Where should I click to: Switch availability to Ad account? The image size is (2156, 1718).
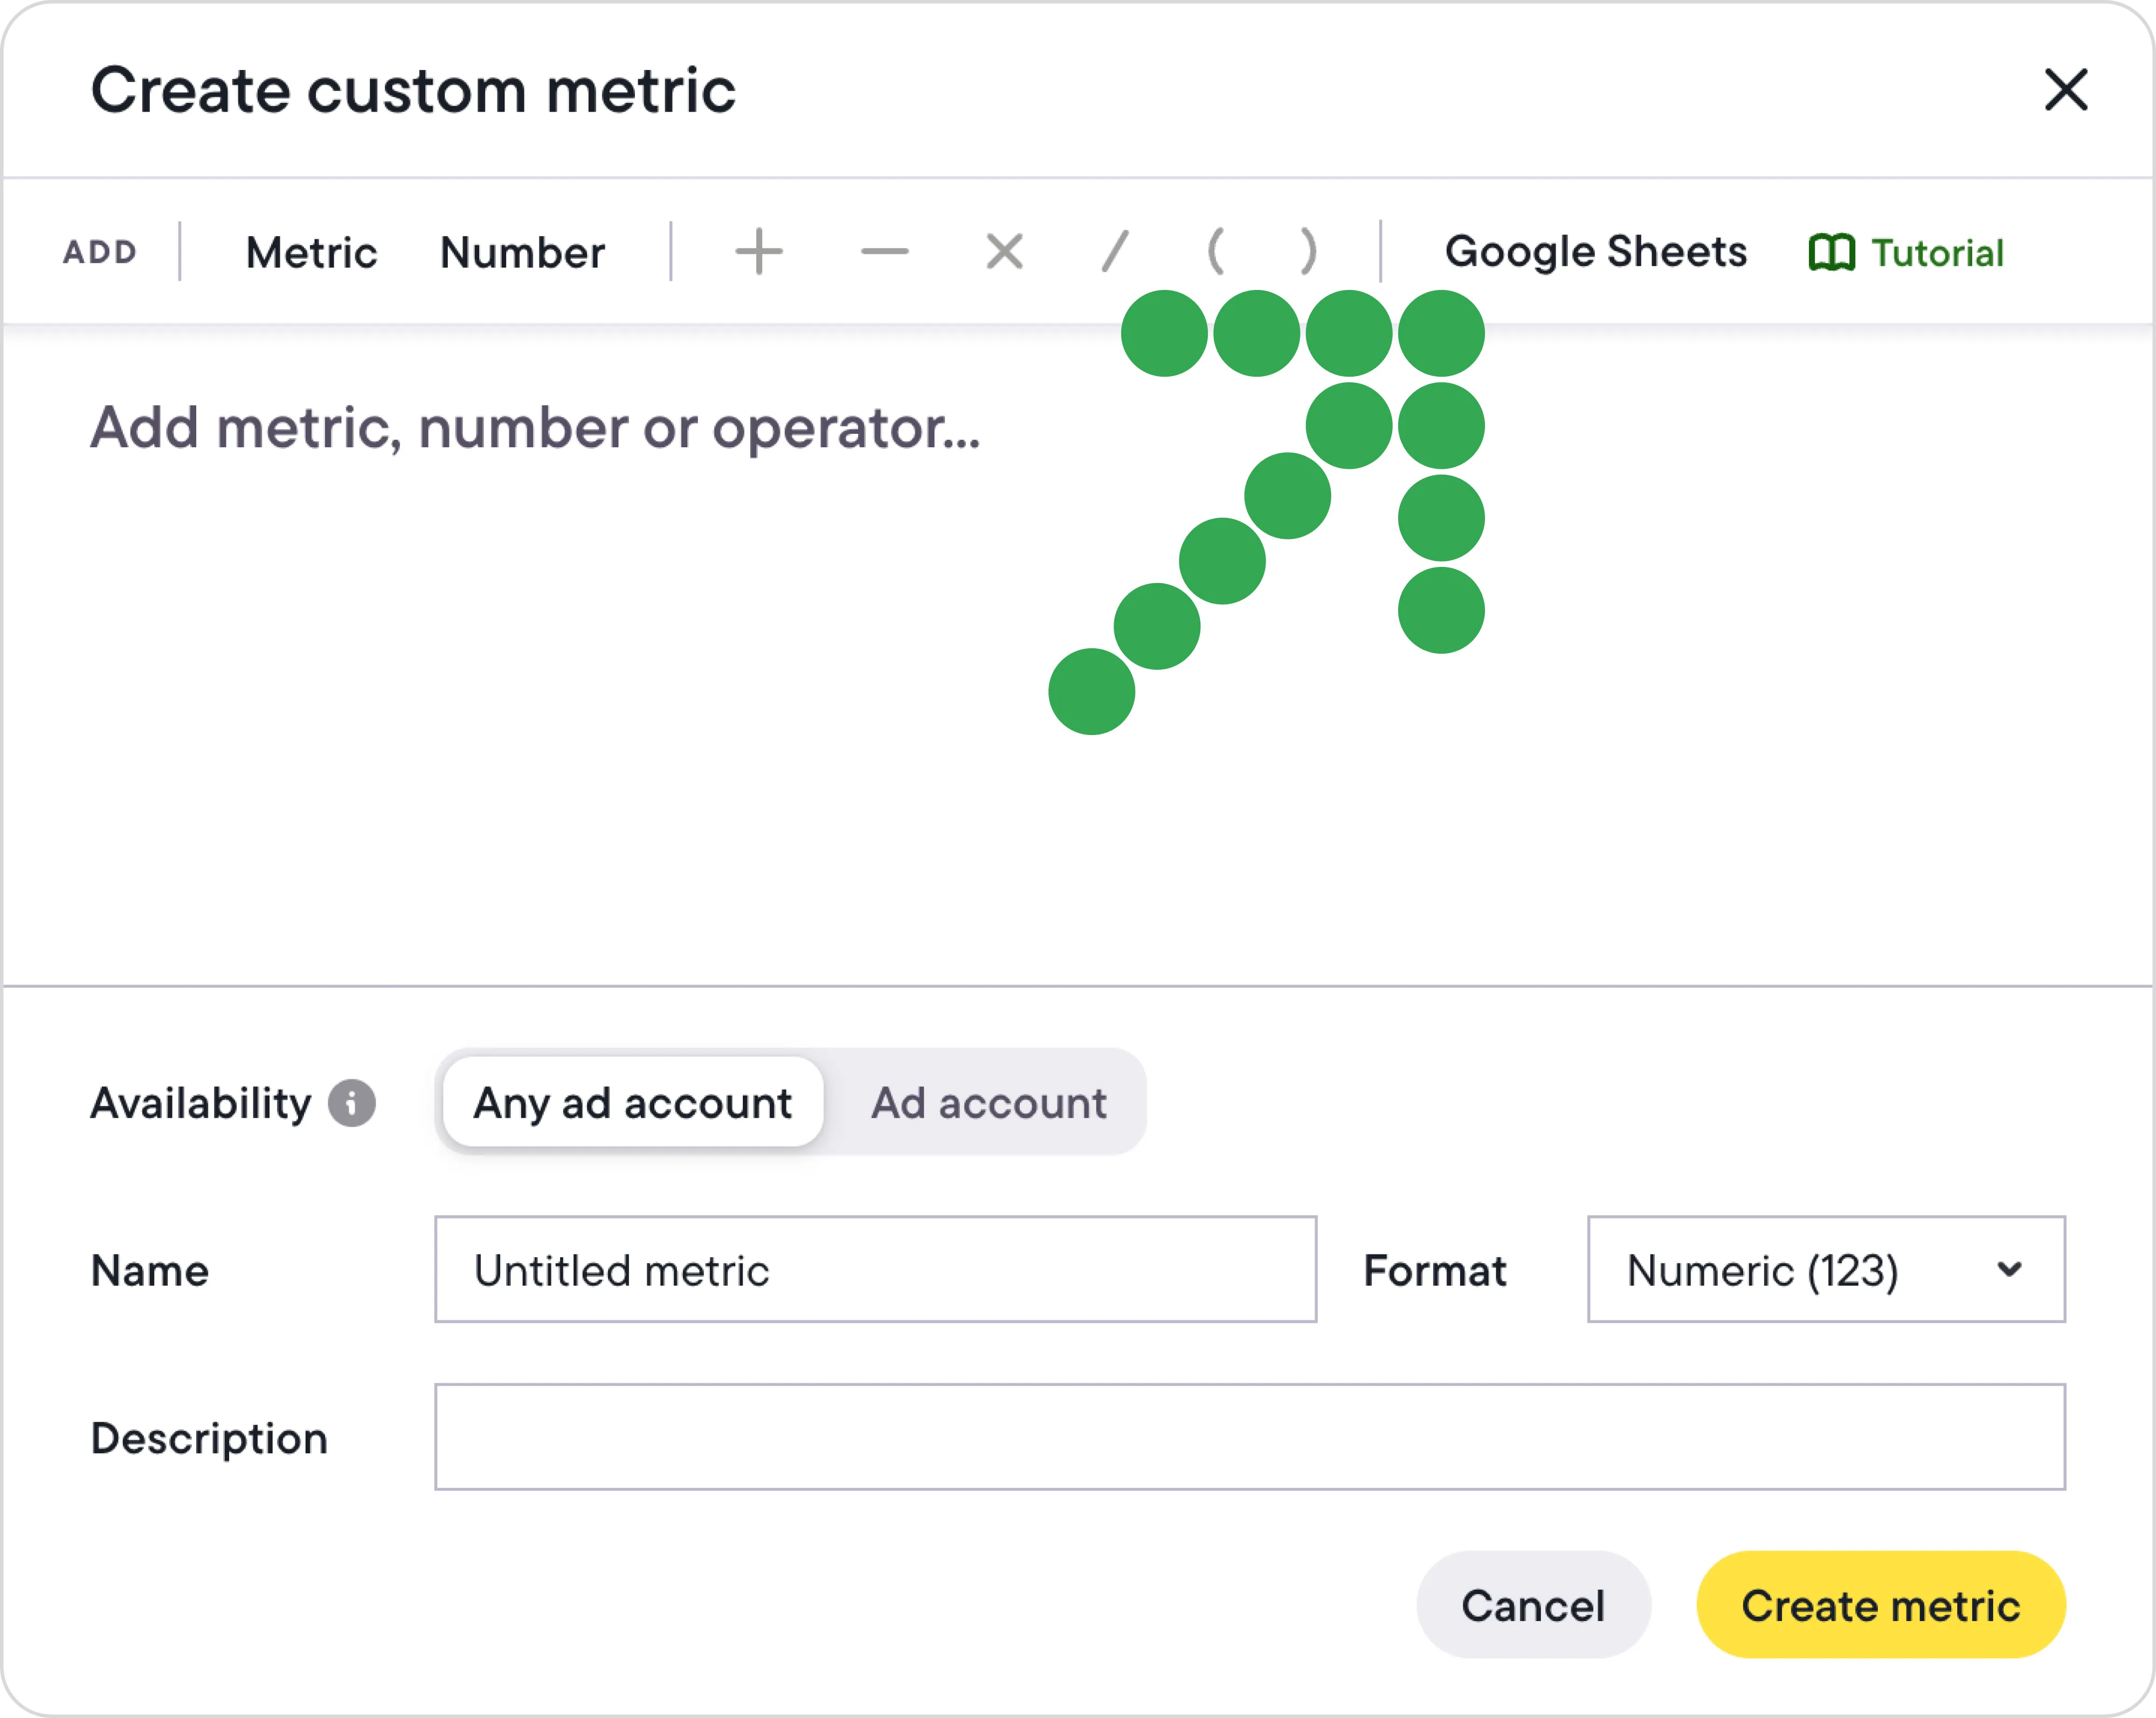pyautogui.click(x=988, y=1103)
